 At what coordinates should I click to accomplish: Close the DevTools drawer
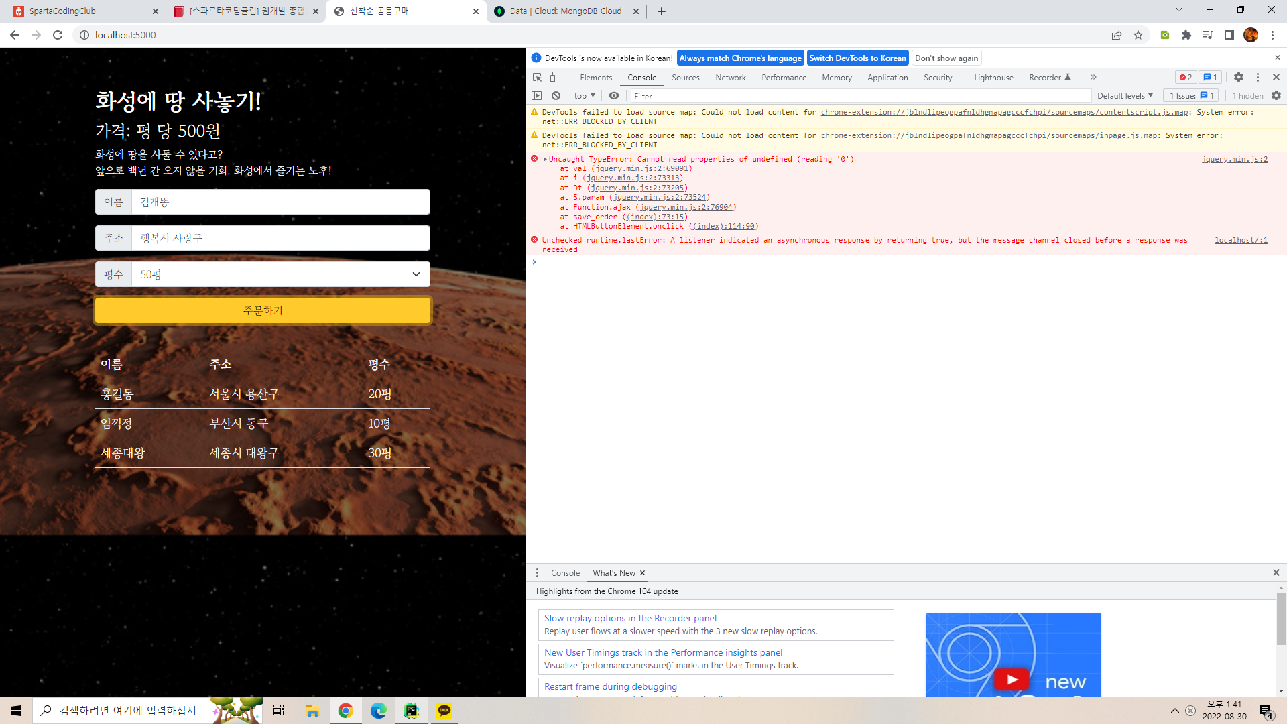click(1276, 572)
